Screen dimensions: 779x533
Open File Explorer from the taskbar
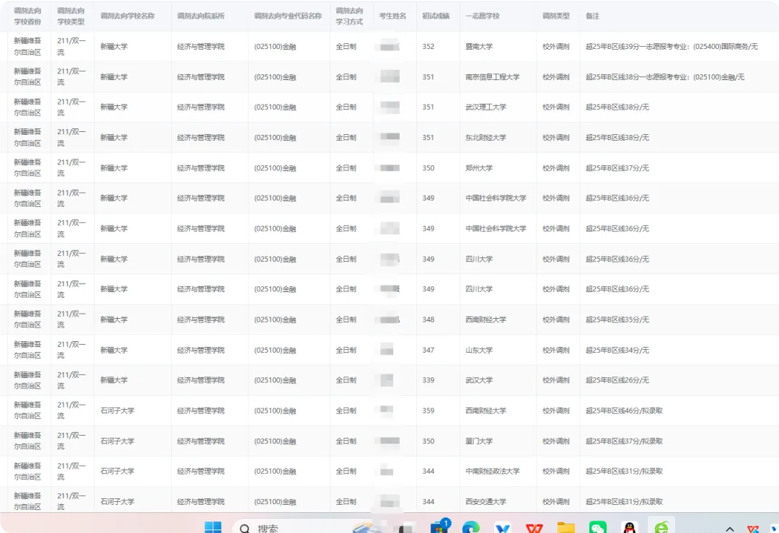[566, 527]
